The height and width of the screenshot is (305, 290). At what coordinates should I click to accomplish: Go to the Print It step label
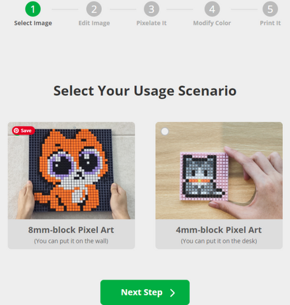coord(270,23)
